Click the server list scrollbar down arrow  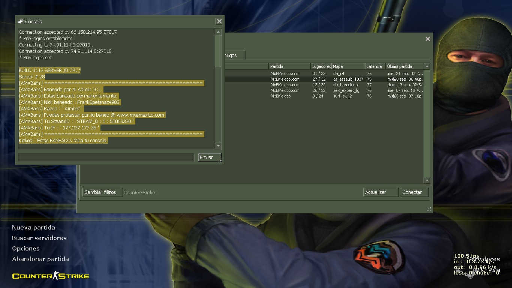pyautogui.click(x=427, y=180)
